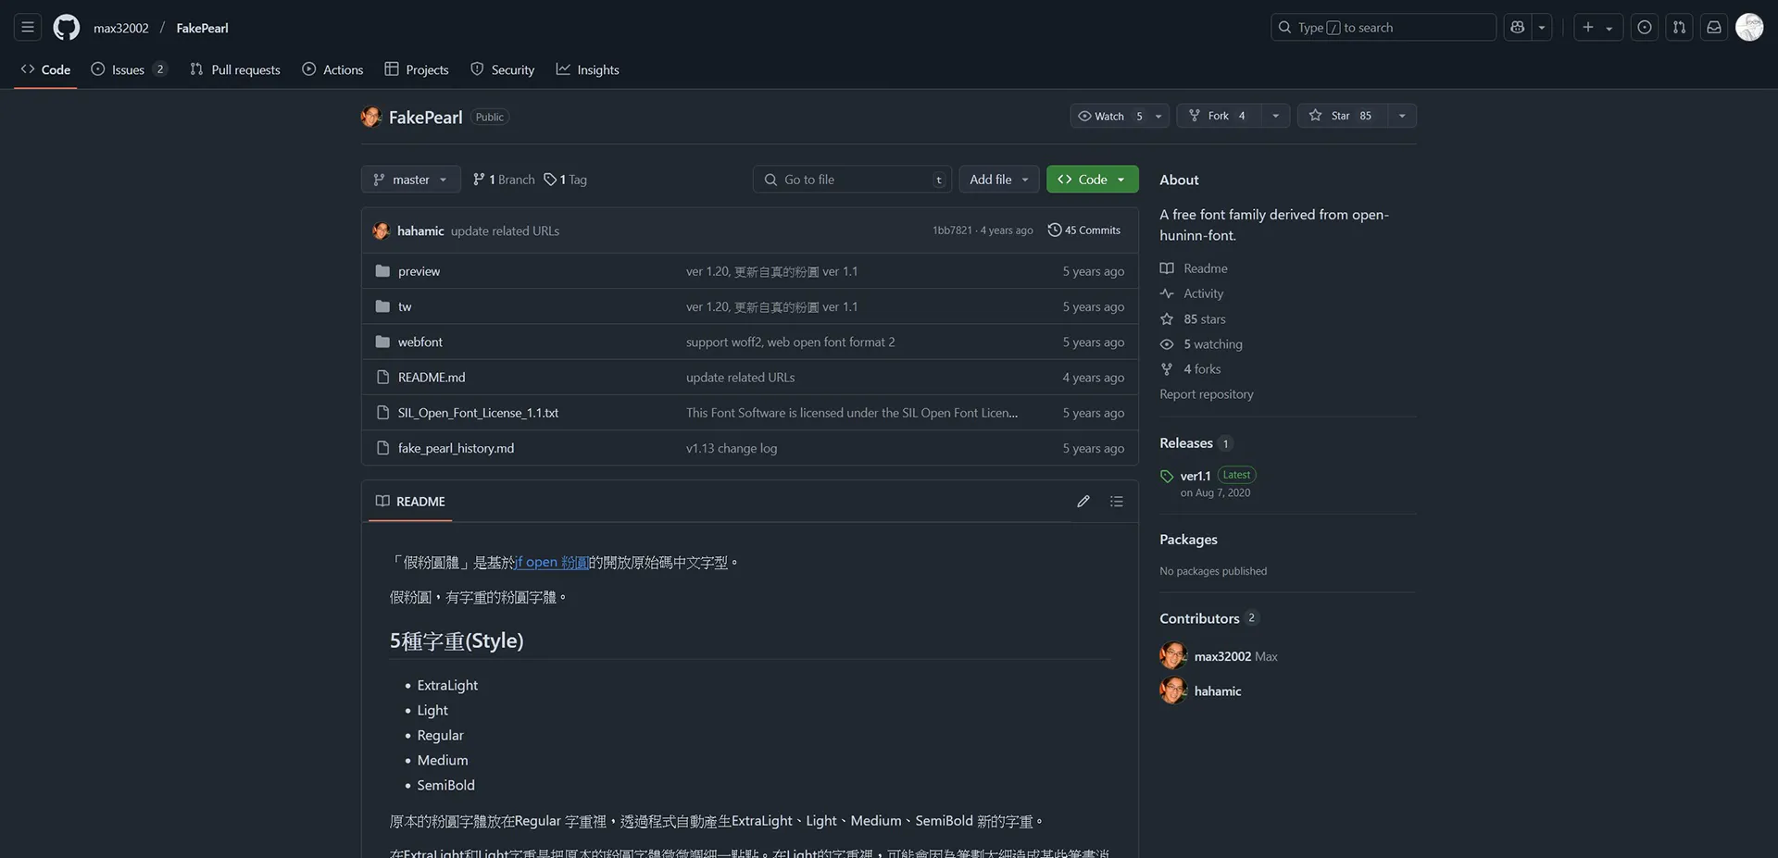Open the Projects tab
Image resolution: width=1778 pixels, height=858 pixels.
[x=417, y=69]
